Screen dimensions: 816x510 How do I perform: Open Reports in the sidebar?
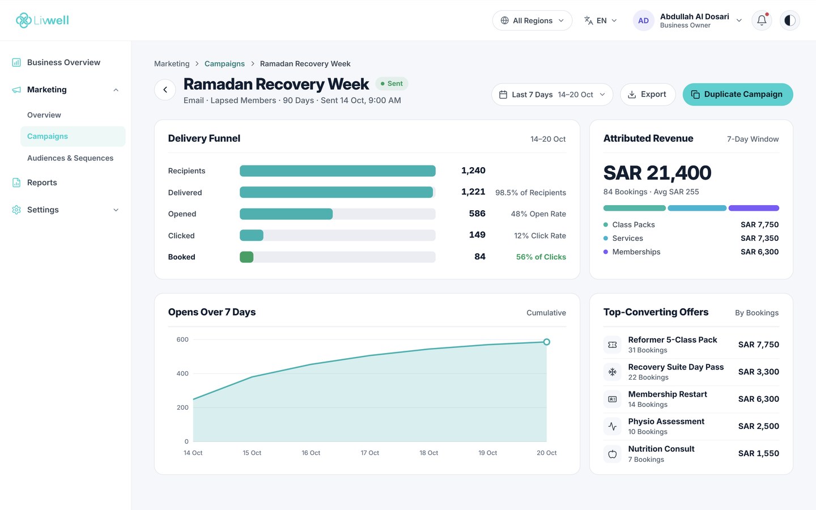(x=66, y=182)
